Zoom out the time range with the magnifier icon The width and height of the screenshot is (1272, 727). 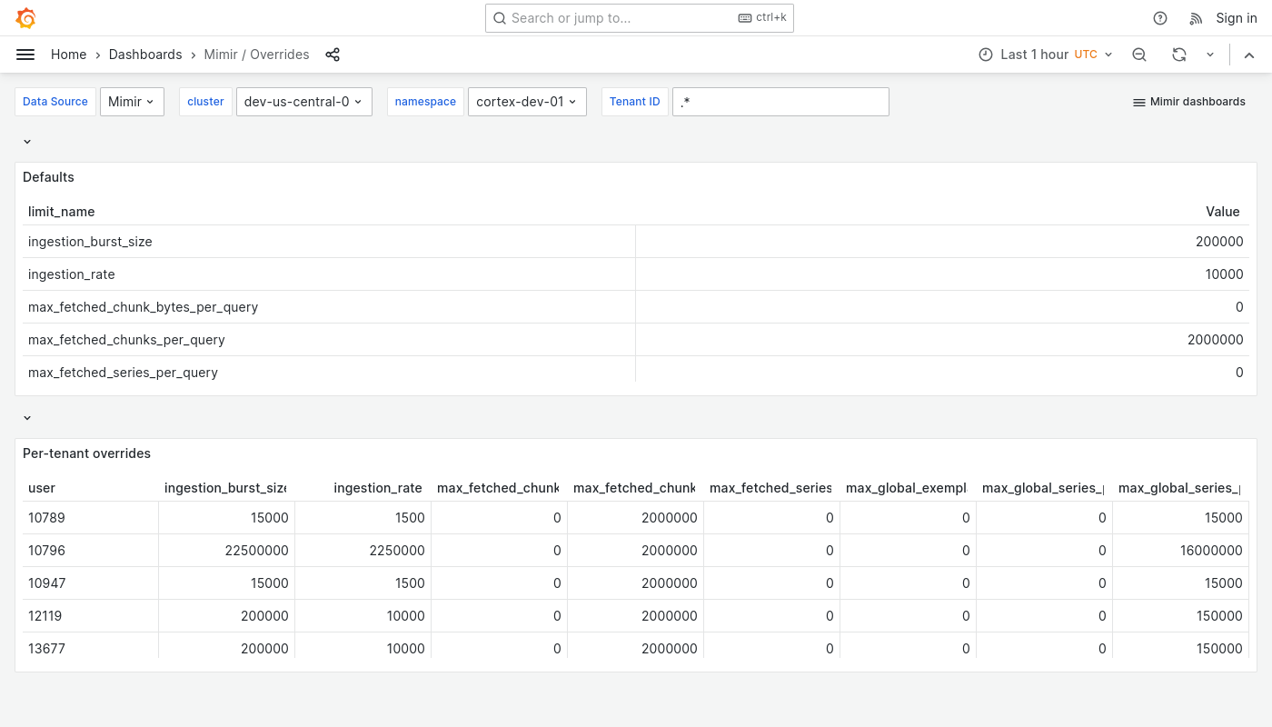1139,55
